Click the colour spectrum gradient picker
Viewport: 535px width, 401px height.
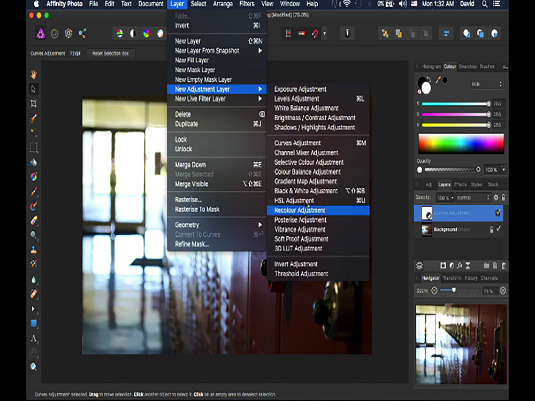[x=461, y=144]
